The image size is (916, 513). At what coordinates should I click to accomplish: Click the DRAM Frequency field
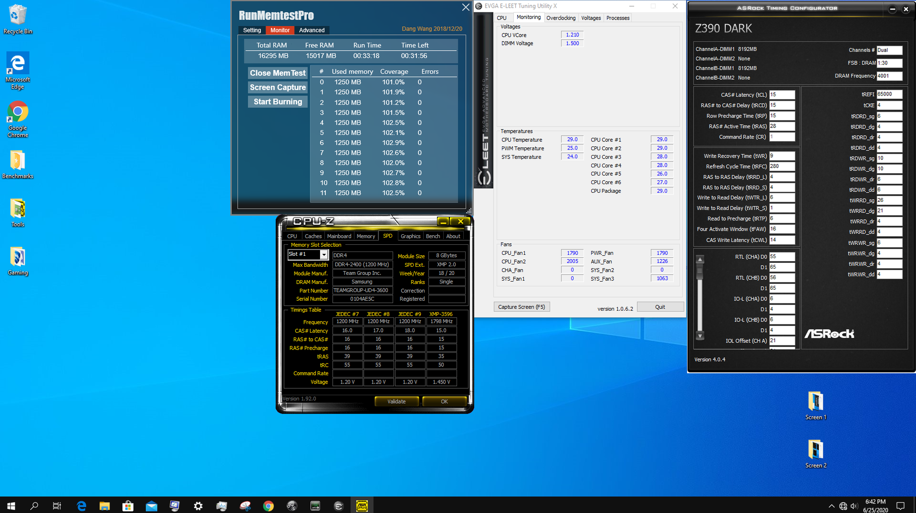tap(889, 76)
